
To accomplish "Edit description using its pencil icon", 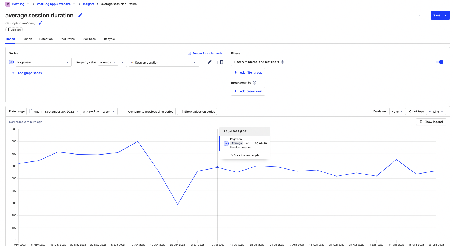I will pyautogui.click(x=41, y=23).
